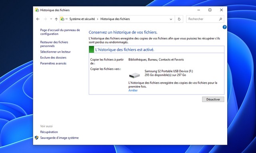Open Récupération under Voir aussi
256x153 pixels.
tap(49, 132)
